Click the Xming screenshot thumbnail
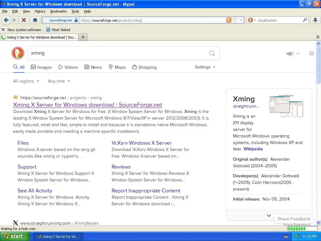Screen dimensions: 321x241 [286, 106]
